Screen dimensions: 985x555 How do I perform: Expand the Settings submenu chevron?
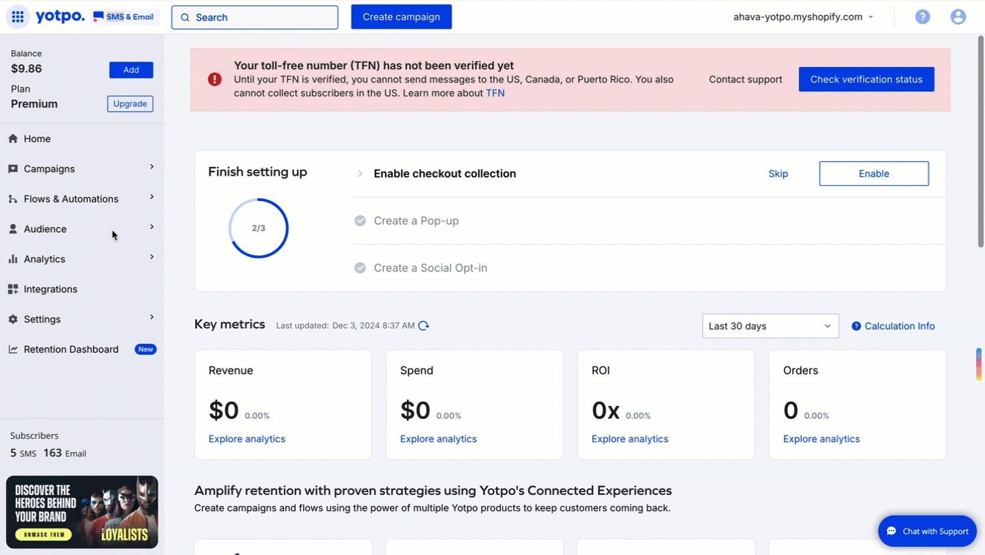(152, 317)
